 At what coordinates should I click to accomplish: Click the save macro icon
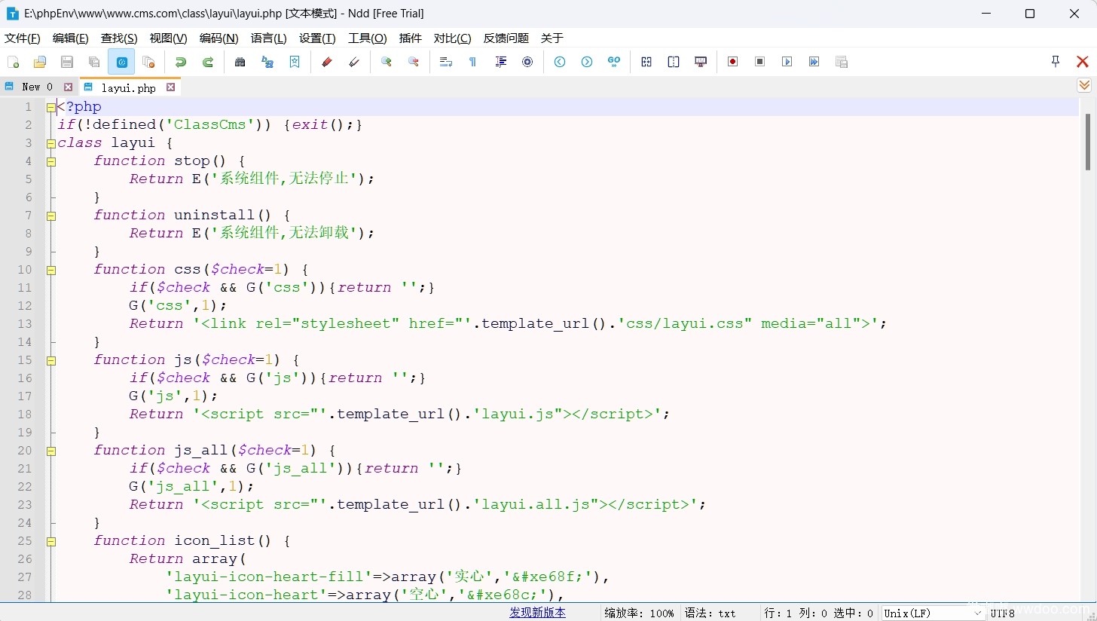click(842, 62)
